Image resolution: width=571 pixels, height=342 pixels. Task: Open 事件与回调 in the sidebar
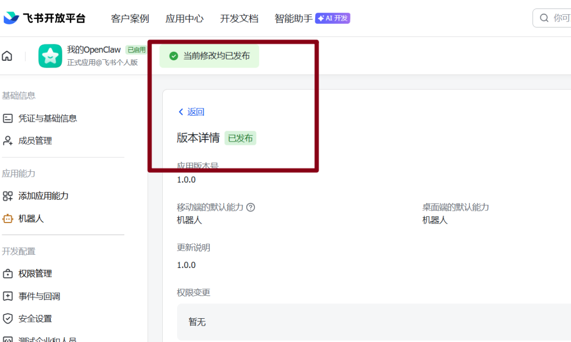39,297
